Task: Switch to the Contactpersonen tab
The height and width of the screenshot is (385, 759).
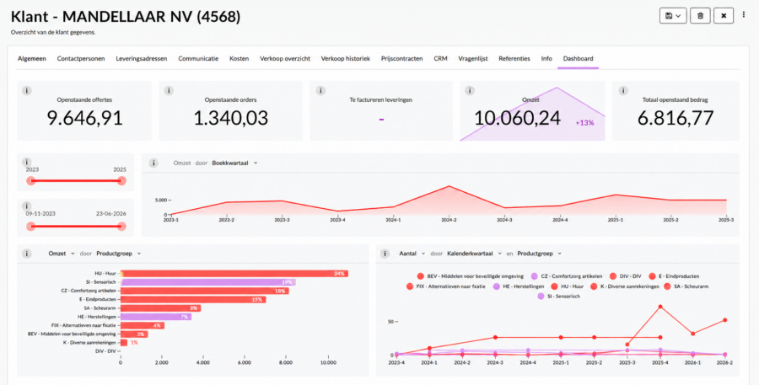Action: (81, 58)
